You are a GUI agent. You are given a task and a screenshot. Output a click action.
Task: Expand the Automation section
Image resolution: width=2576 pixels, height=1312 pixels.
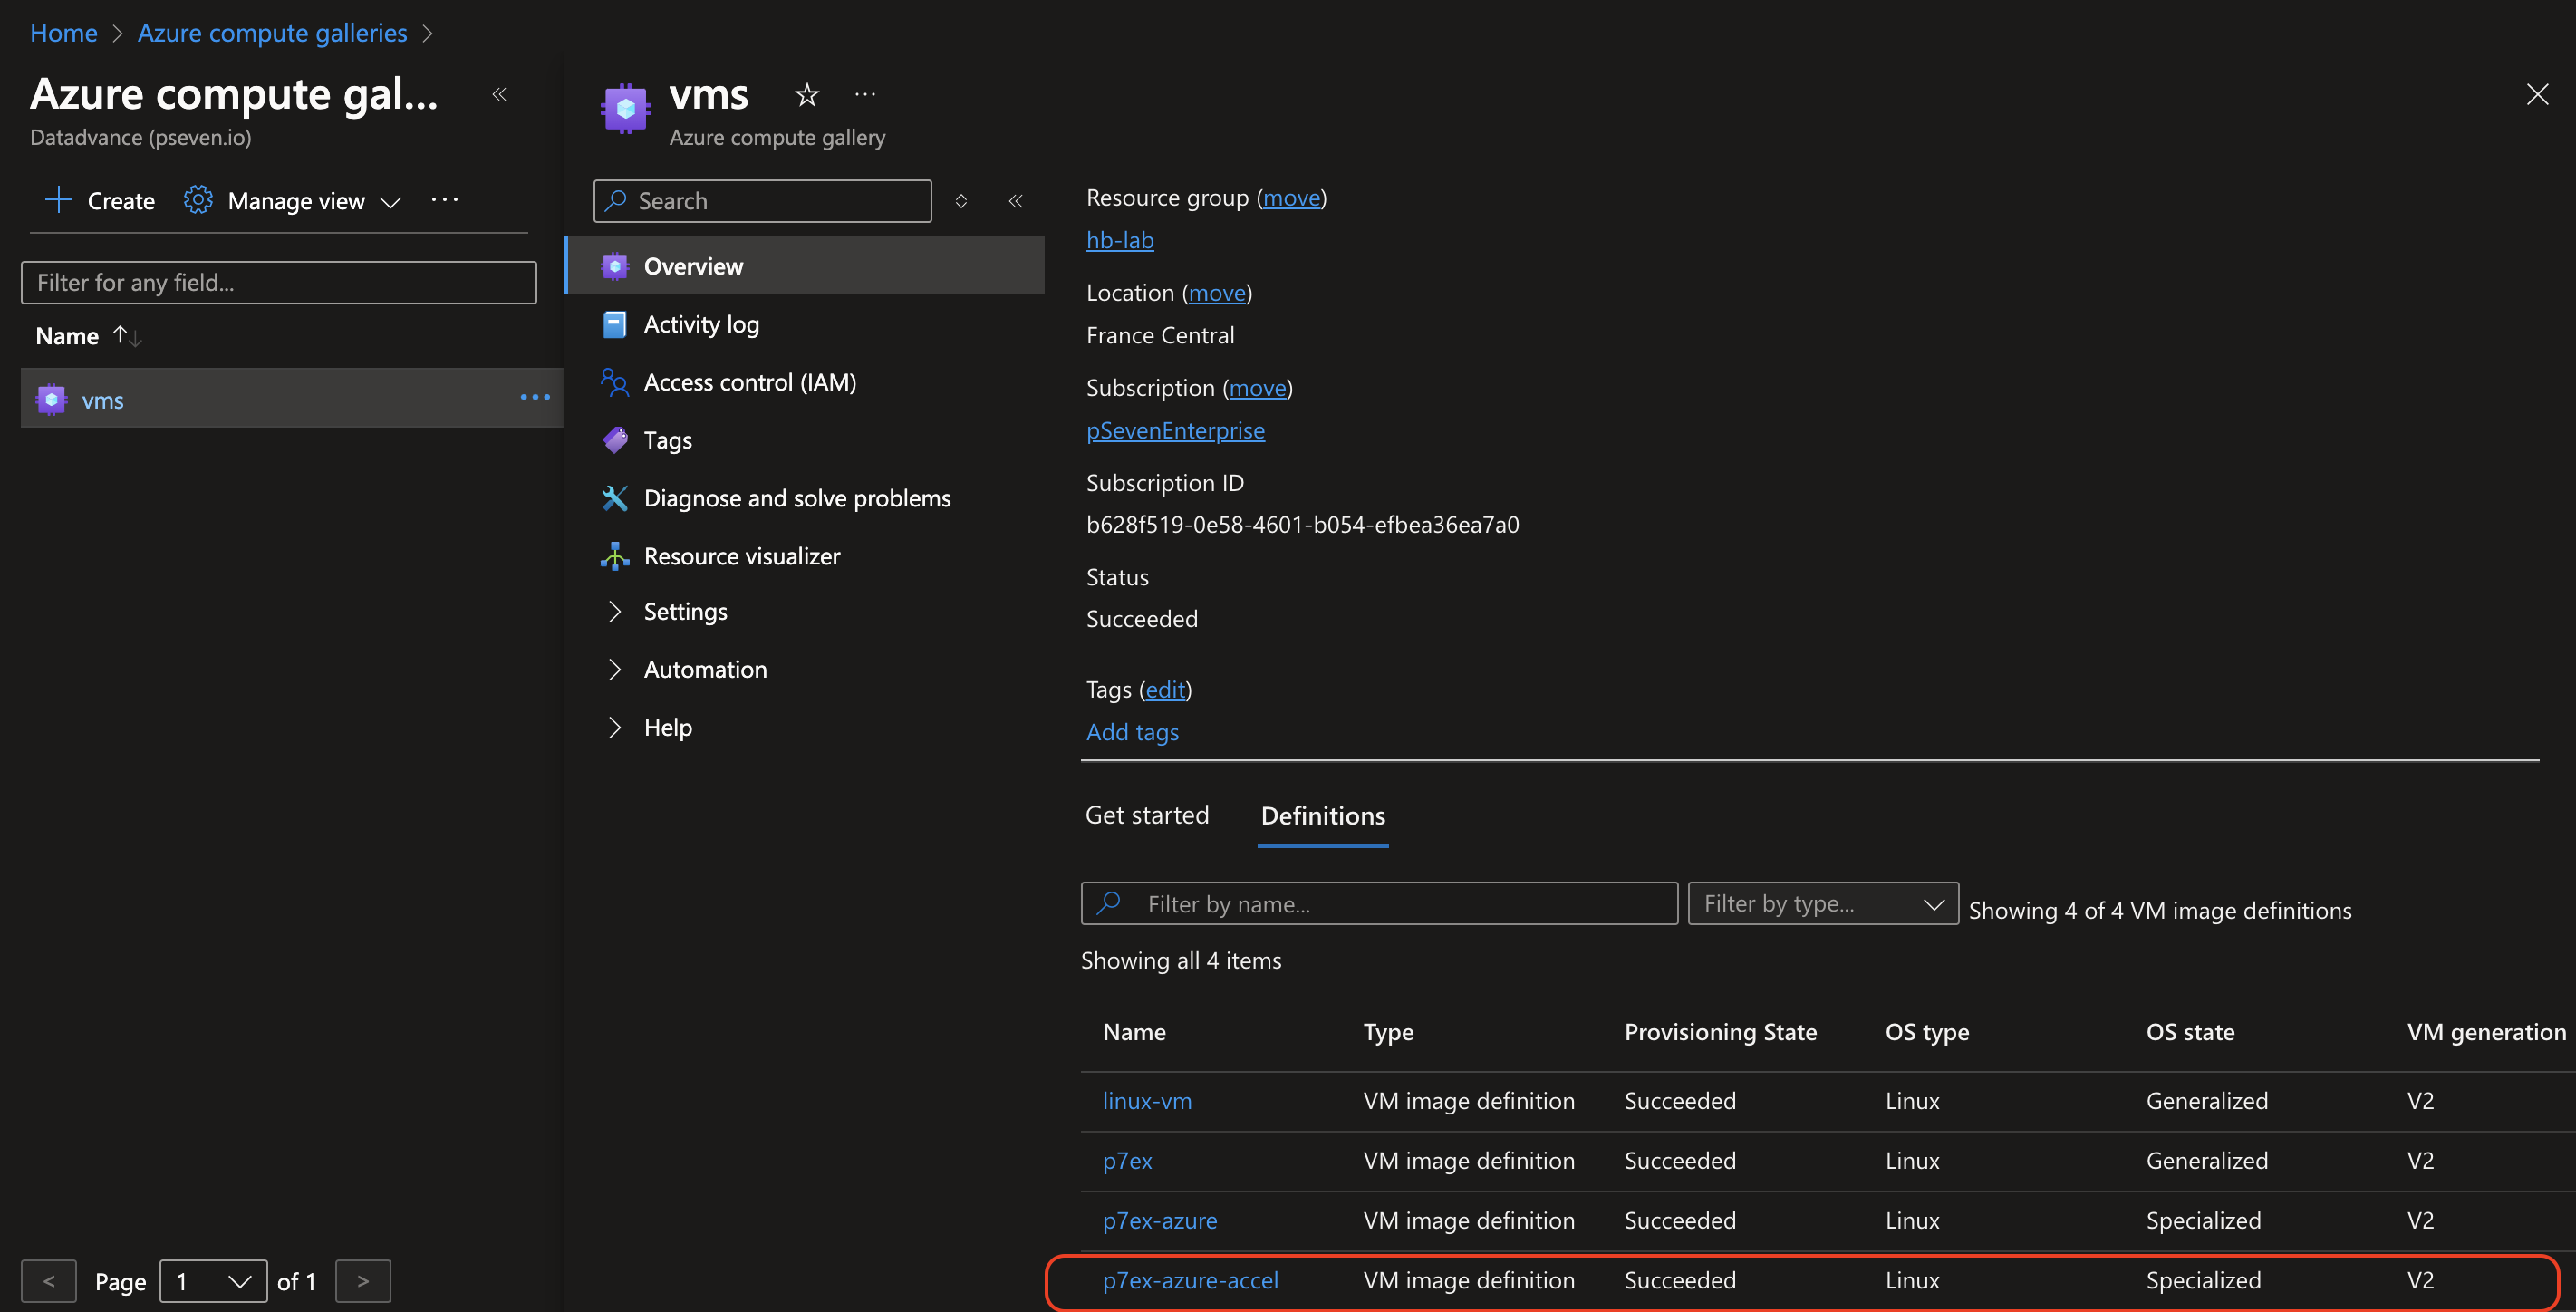[x=704, y=669]
